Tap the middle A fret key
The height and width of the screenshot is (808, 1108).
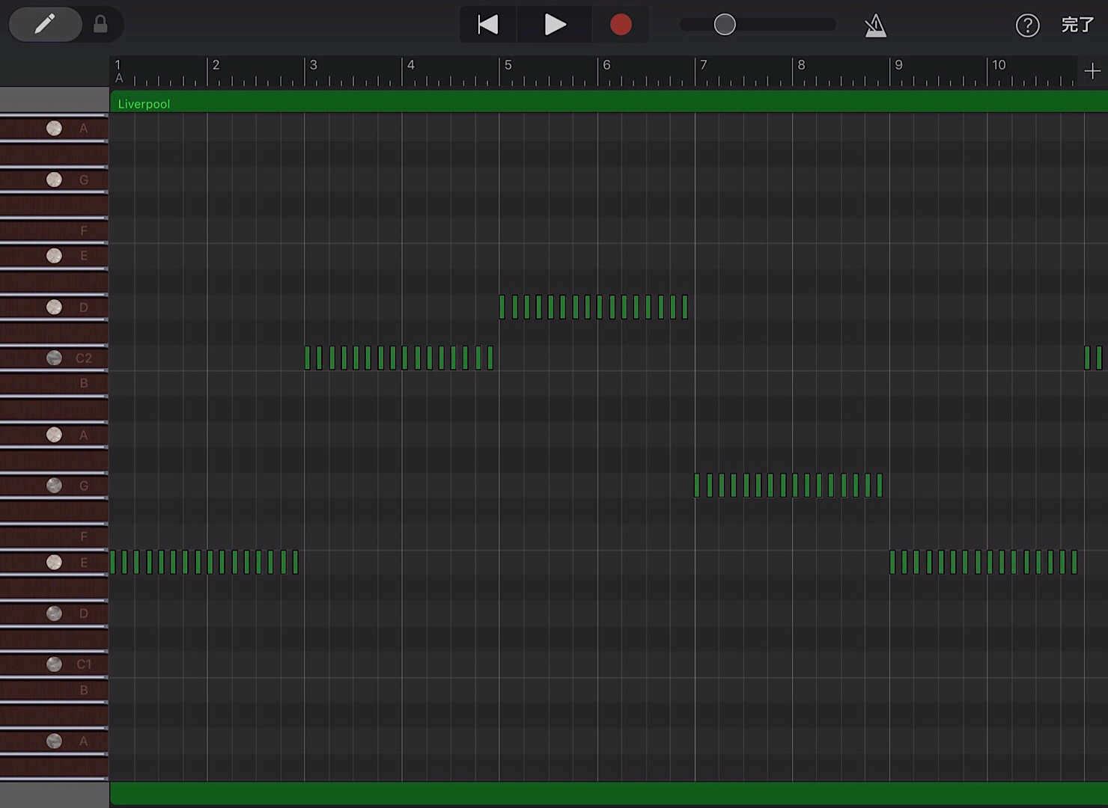pos(54,435)
